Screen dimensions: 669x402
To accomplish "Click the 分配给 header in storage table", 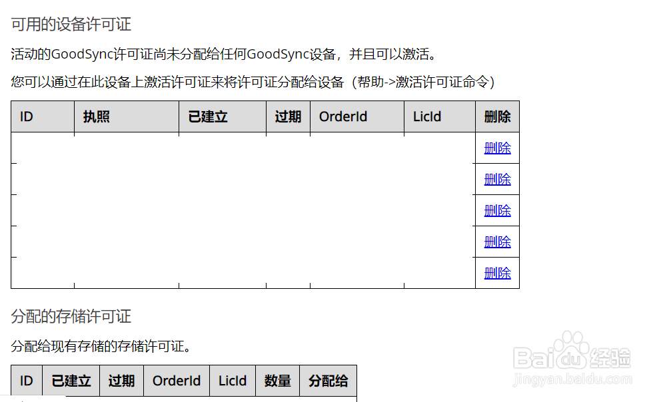I will [x=328, y=380].
